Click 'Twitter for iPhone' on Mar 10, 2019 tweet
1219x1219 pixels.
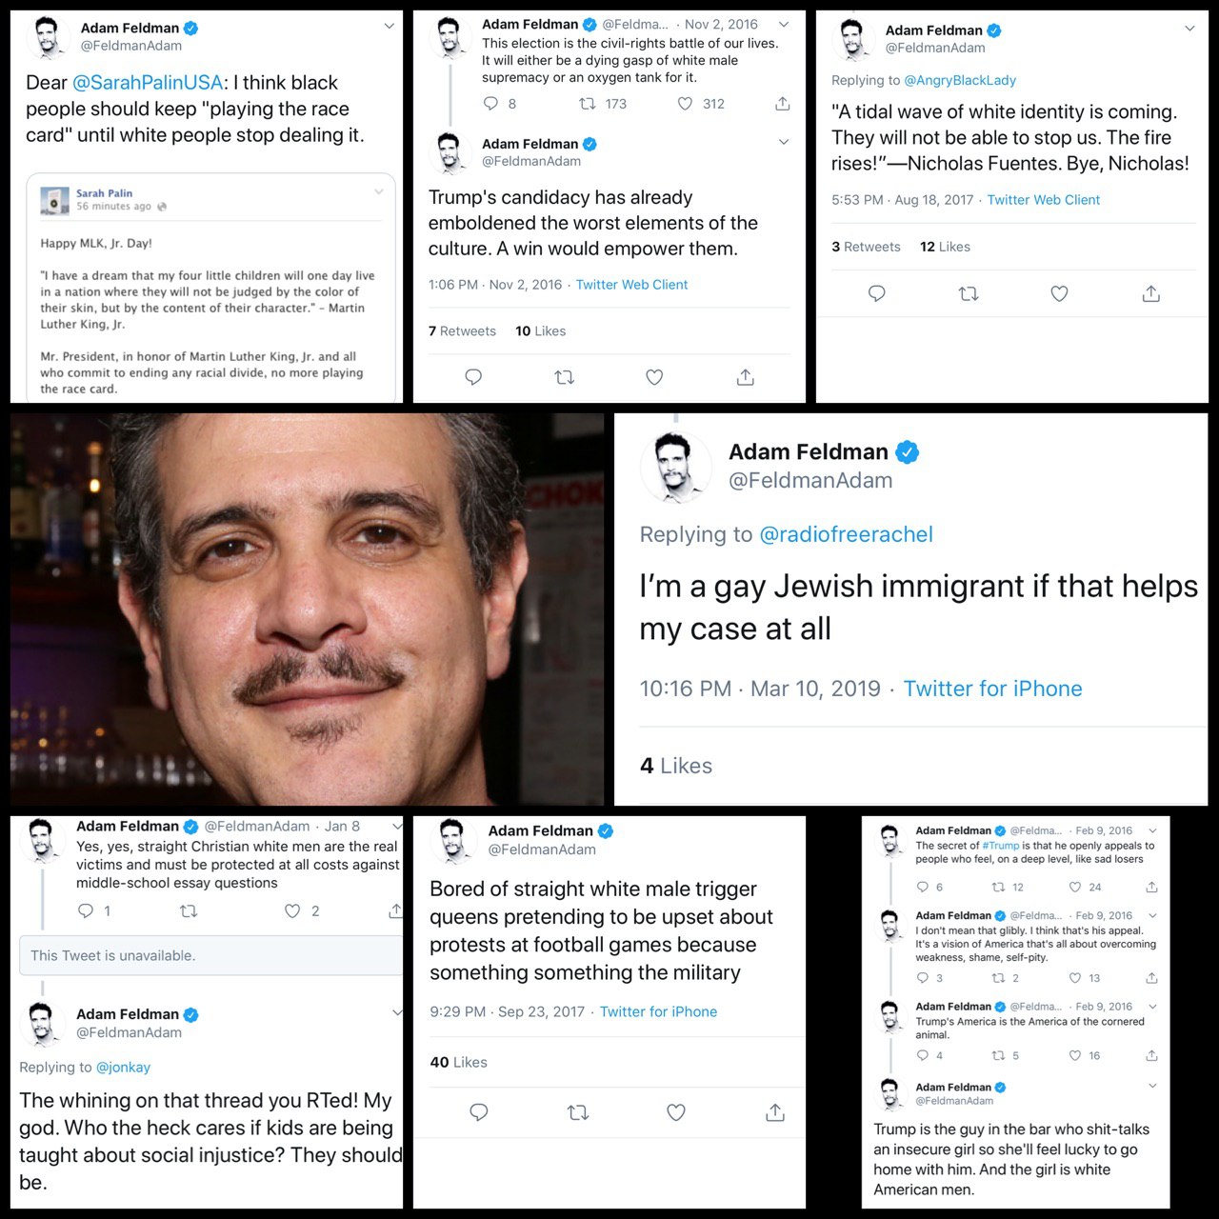[992, 689]
